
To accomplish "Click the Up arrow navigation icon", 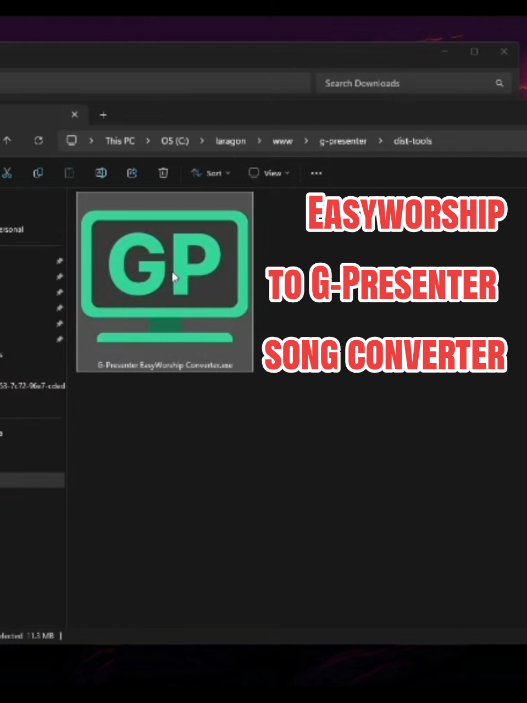I will coord(7,141).
